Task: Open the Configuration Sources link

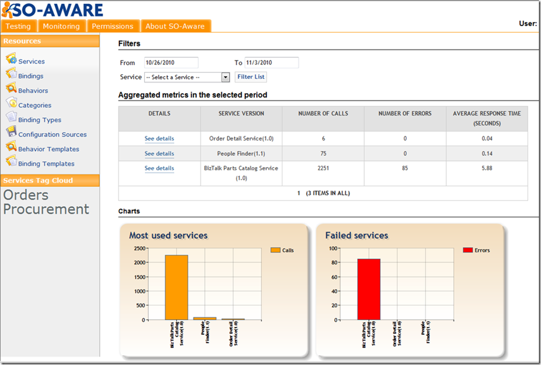Action: pyautogui.click(x=53, y=135)
